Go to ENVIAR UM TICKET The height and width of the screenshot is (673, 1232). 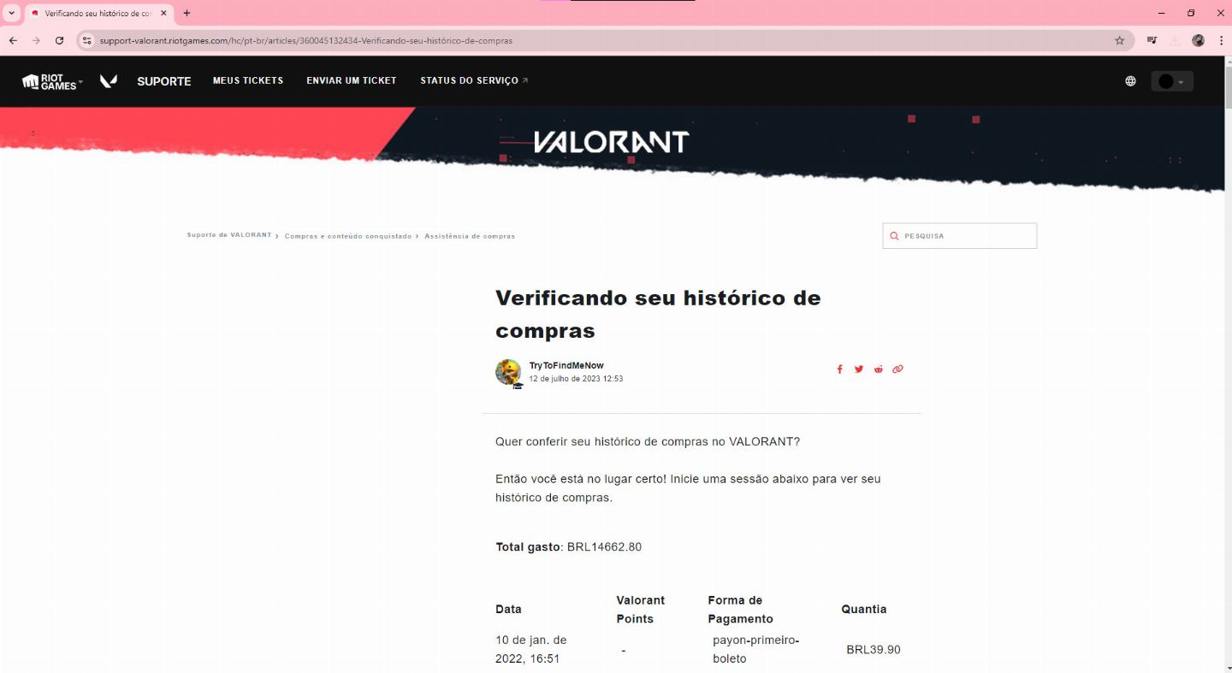coord(352,80)
